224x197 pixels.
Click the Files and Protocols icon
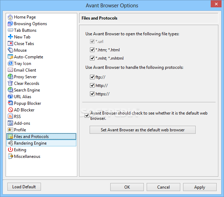click(x=10, y=137)
